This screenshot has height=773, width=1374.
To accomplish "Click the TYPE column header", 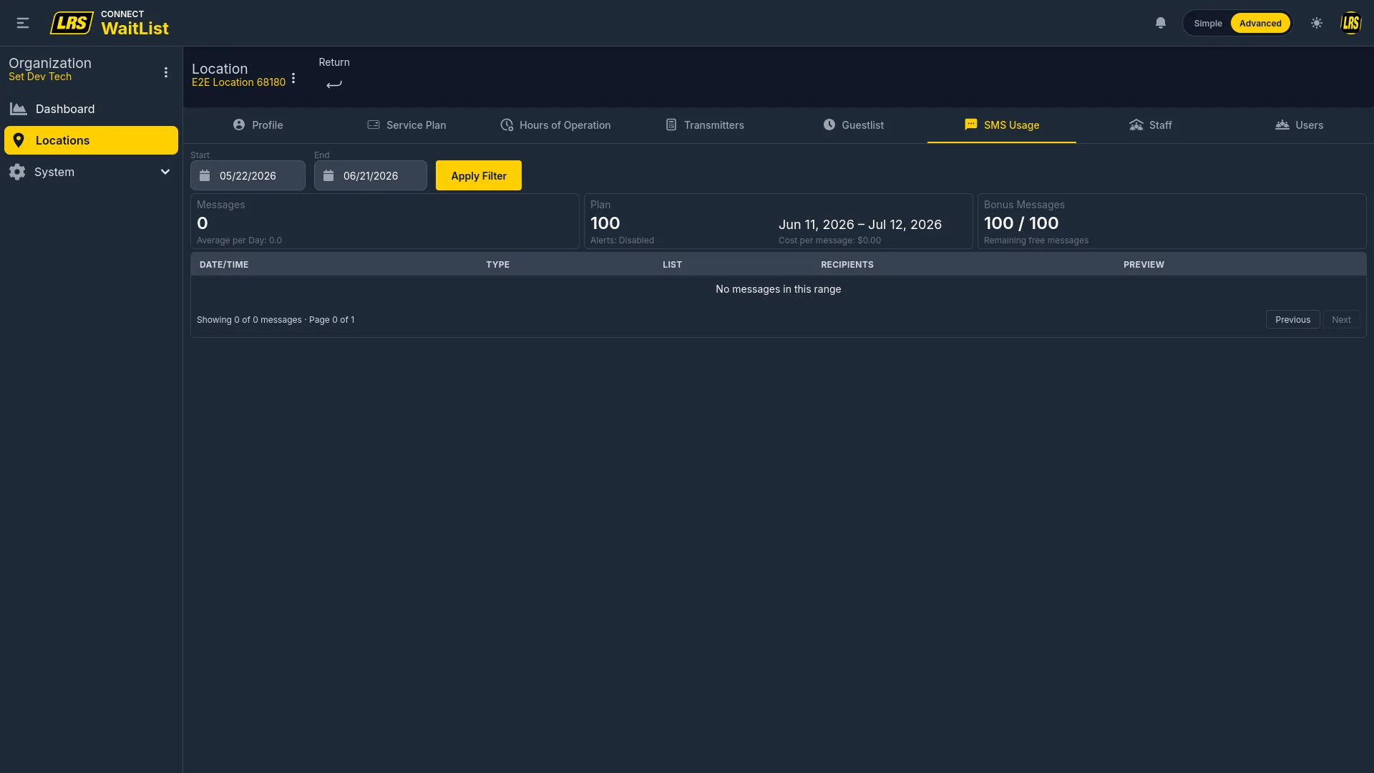I will point(498,264).
